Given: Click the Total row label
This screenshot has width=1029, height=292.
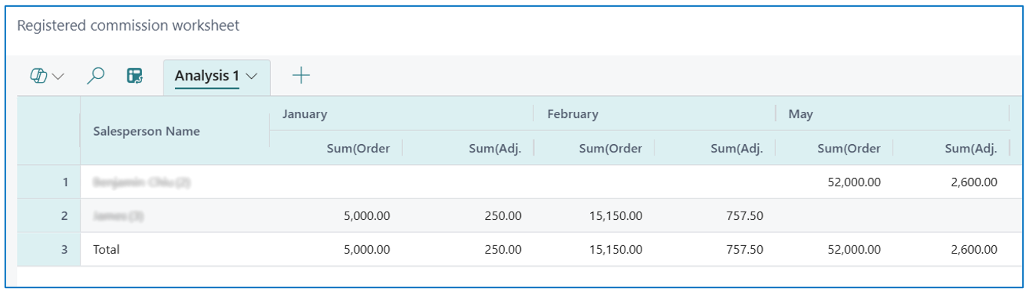Looking at the screenshot, I should 107,250.
